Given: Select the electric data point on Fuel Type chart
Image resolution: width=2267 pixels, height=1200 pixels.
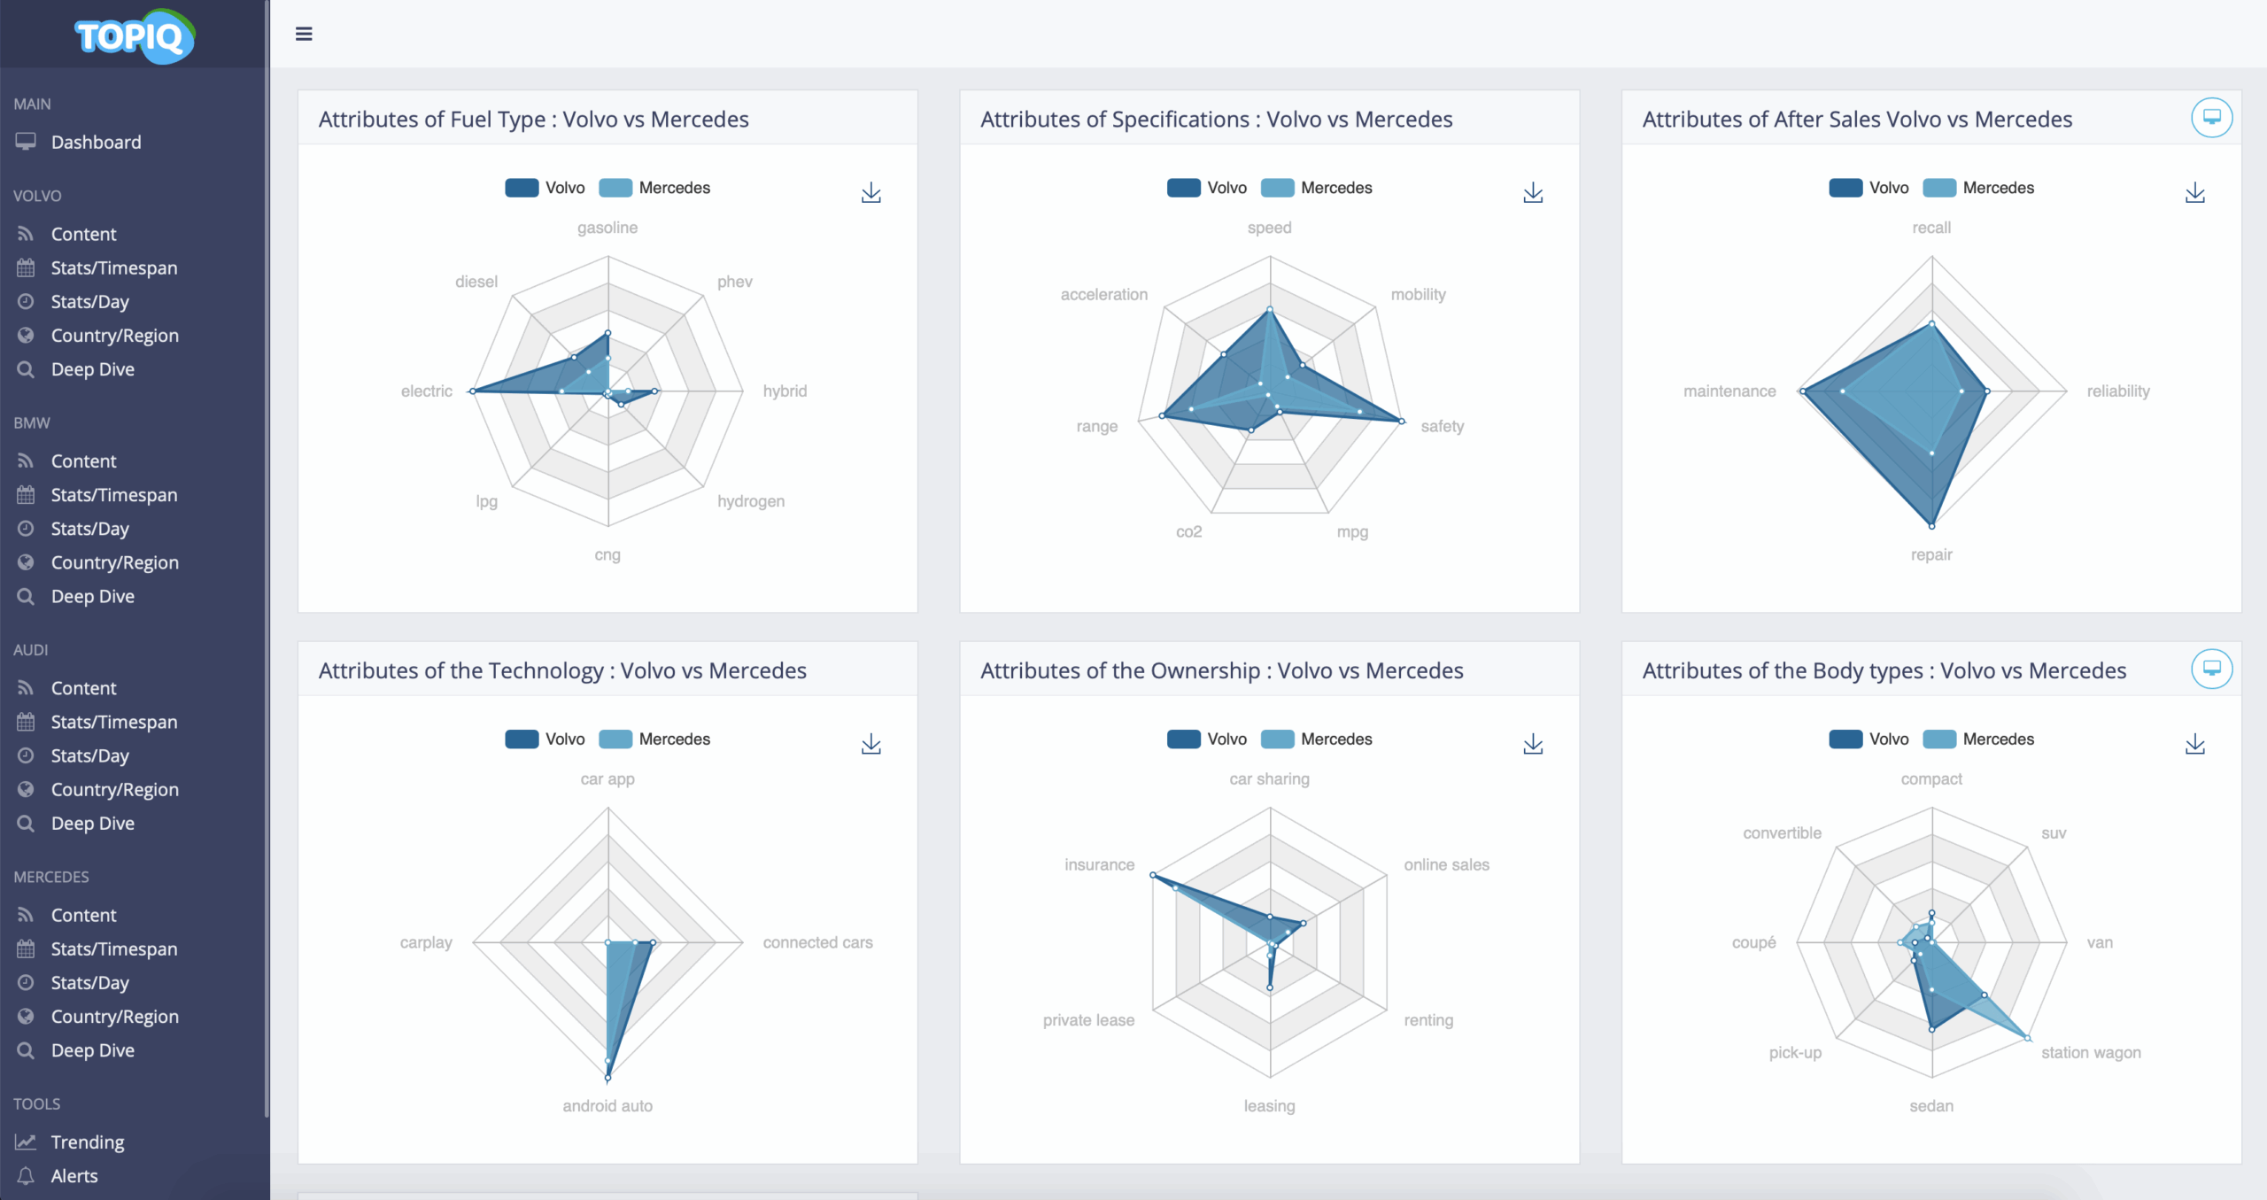Looking at the screenshot, I should pos(473,391).
